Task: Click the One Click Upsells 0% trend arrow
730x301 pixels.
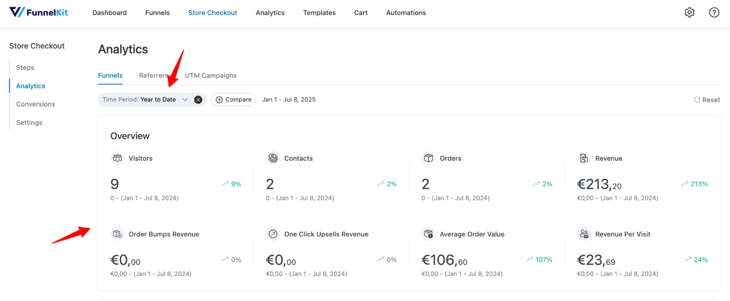Action: [380, 260]
